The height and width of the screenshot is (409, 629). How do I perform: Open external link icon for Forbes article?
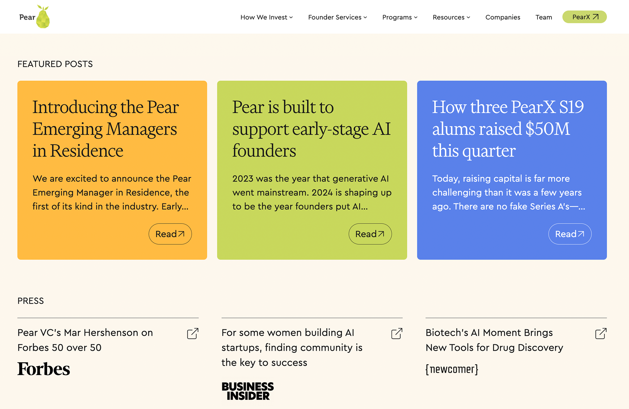pyautogui.click(x=193, y=333)
